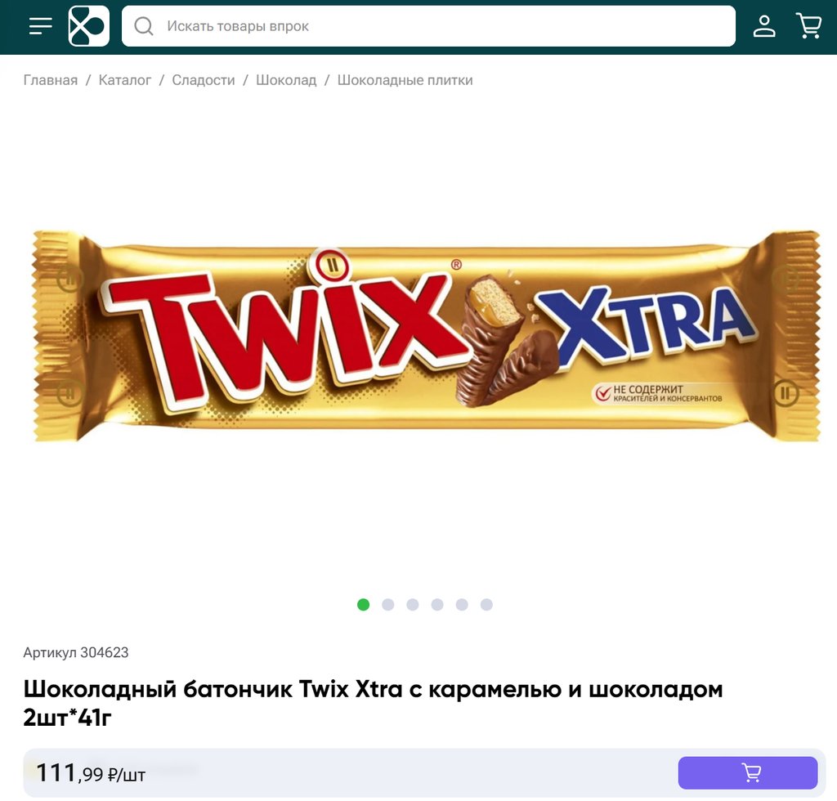Open Шоколад breadcrumb category
The image size is (837, 801).
286,80
